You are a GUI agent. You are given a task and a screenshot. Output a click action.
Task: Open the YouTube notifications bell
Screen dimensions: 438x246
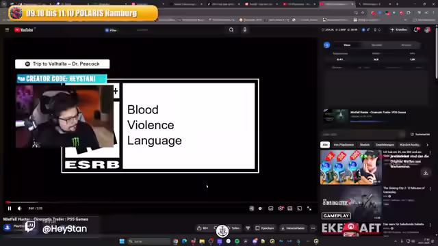(x=416, y=30)
